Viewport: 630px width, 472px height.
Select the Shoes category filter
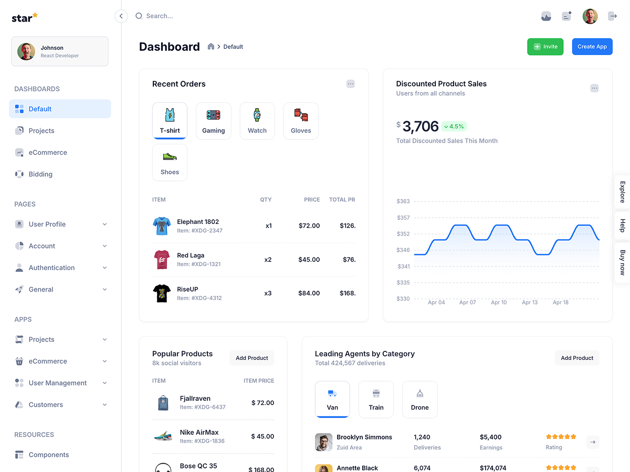pyautogui.click(x=170, y=162)
